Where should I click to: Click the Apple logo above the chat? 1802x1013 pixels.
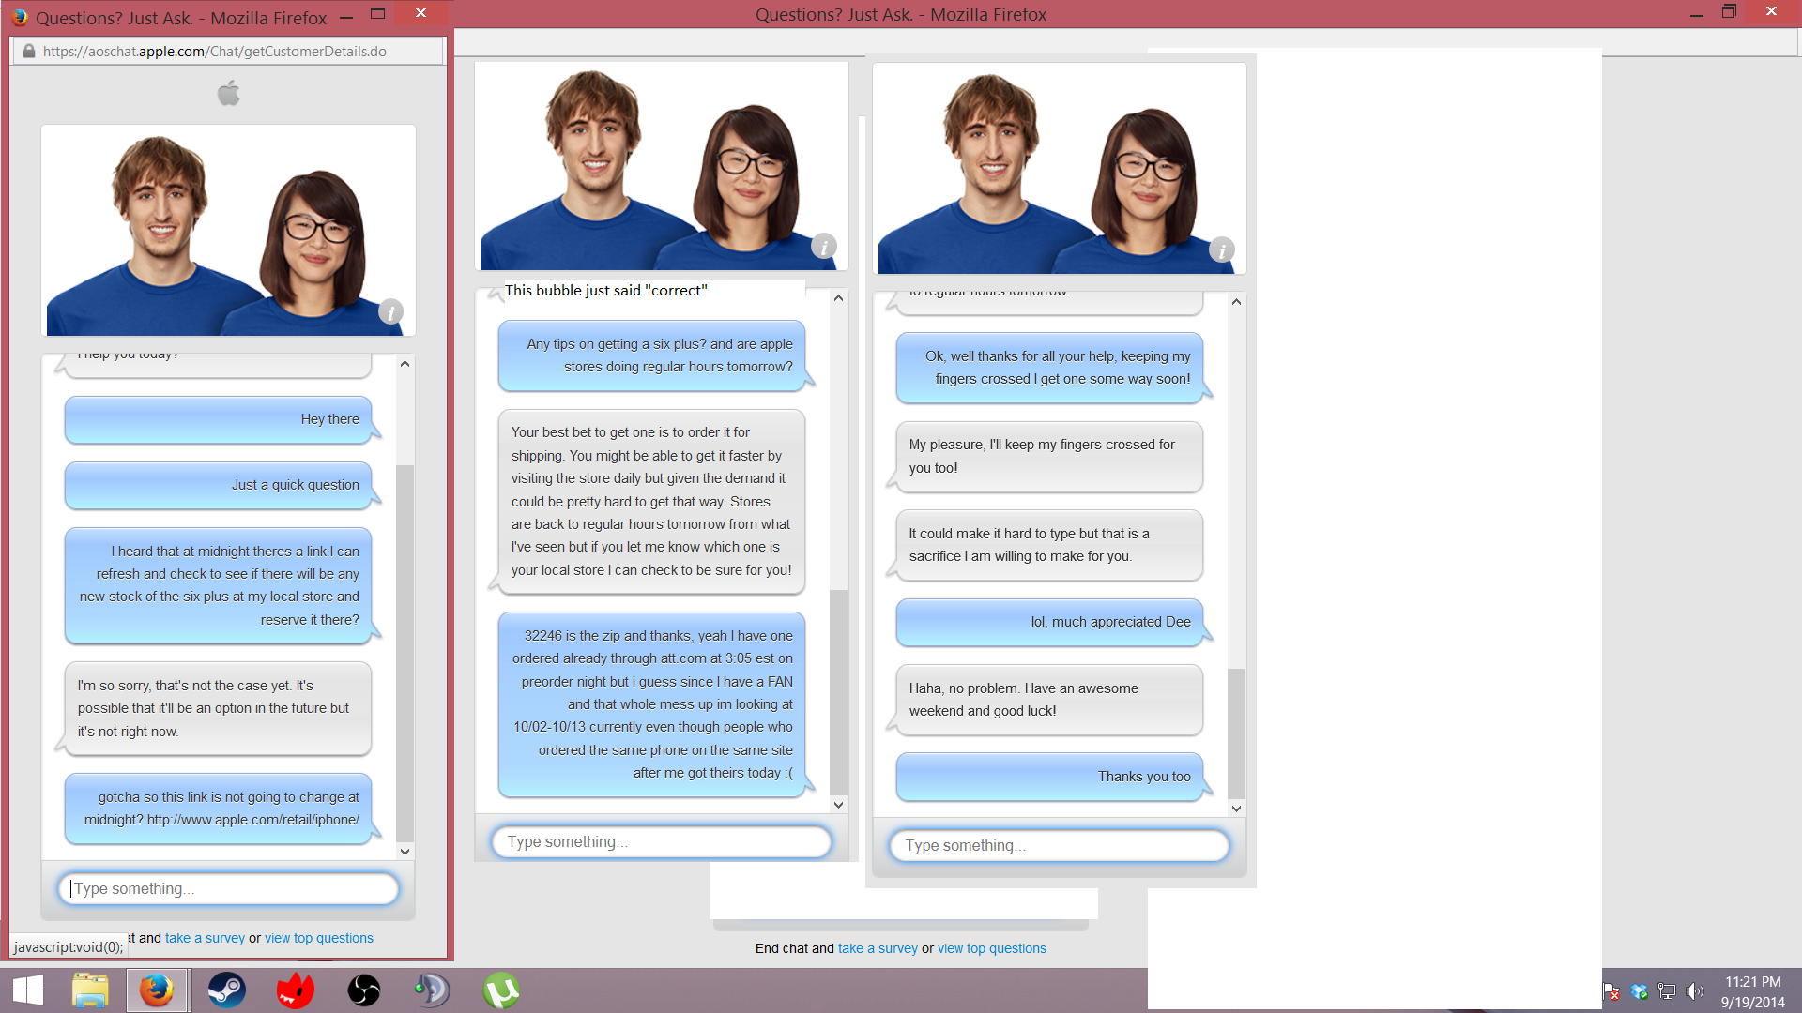228,93
